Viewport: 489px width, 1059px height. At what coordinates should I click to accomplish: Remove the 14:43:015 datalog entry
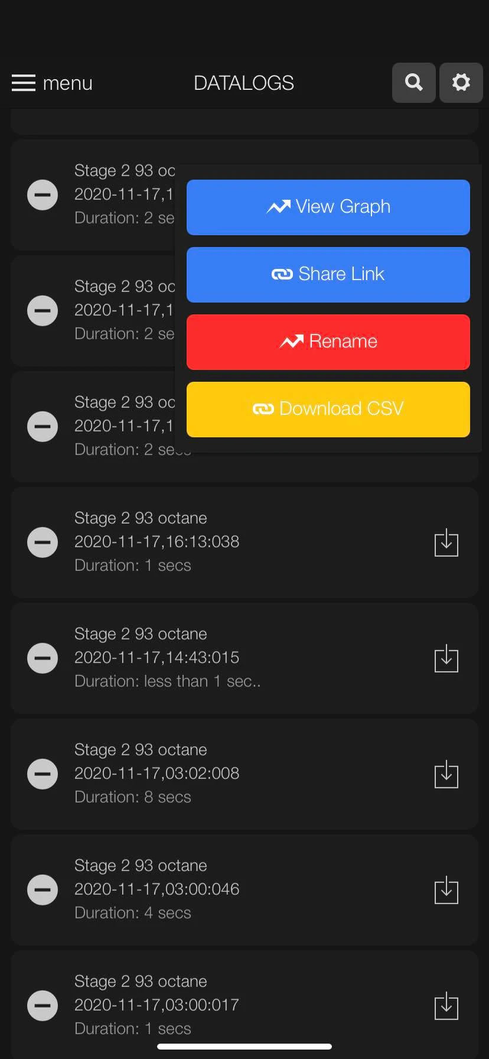pyautogui.click(x=43, y=658)
